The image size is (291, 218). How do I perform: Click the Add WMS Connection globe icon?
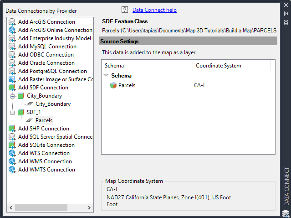(x=12, y=161)
